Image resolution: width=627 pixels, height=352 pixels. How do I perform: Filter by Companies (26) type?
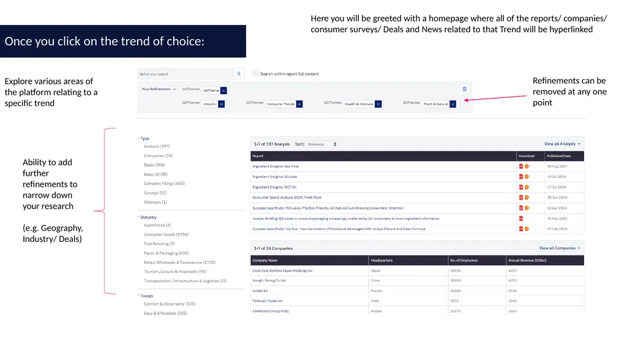(x=158, y=155)
